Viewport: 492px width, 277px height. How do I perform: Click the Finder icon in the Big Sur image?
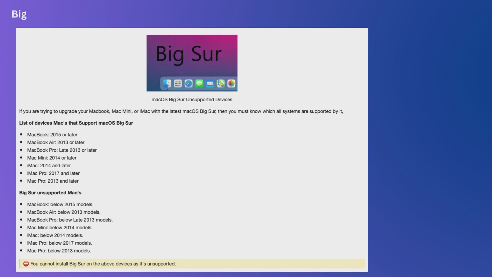167,84
